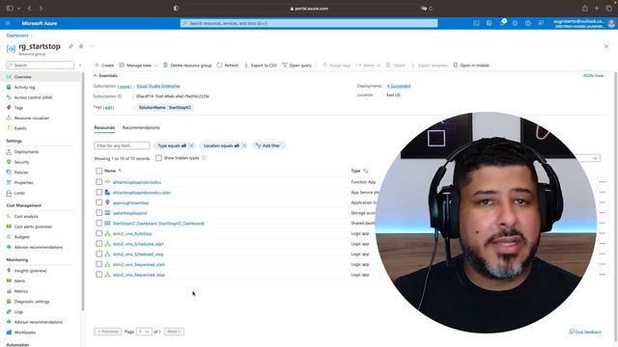
Task: Click the Logic app icon for AutoStop
Action: click(x=107, y=233)
